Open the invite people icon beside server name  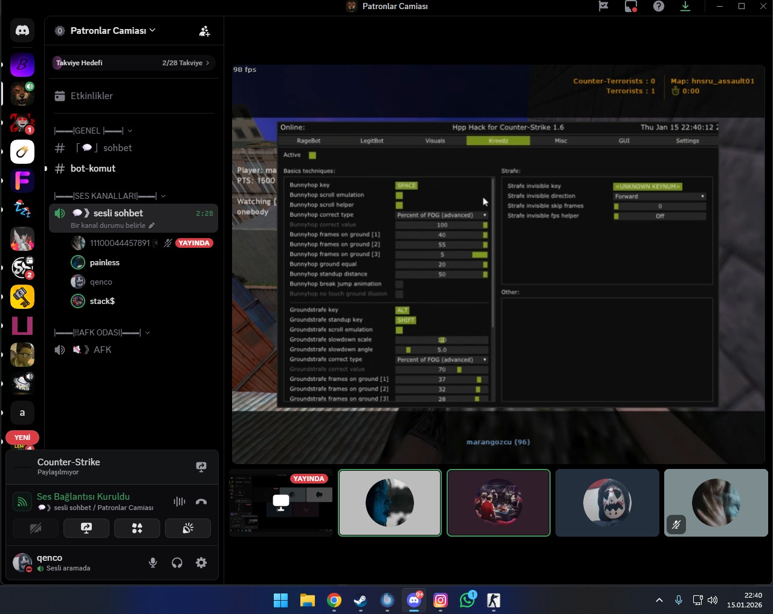204,31
